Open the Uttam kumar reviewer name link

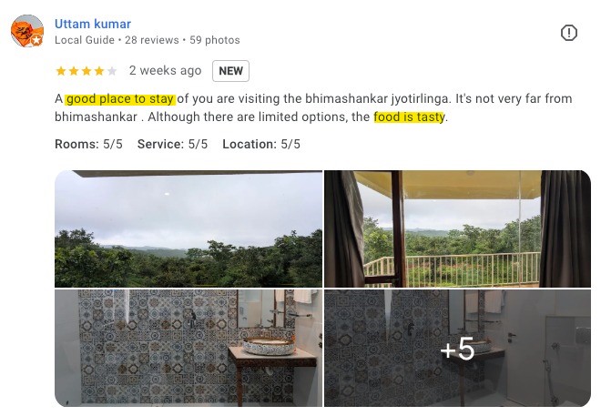93,24
